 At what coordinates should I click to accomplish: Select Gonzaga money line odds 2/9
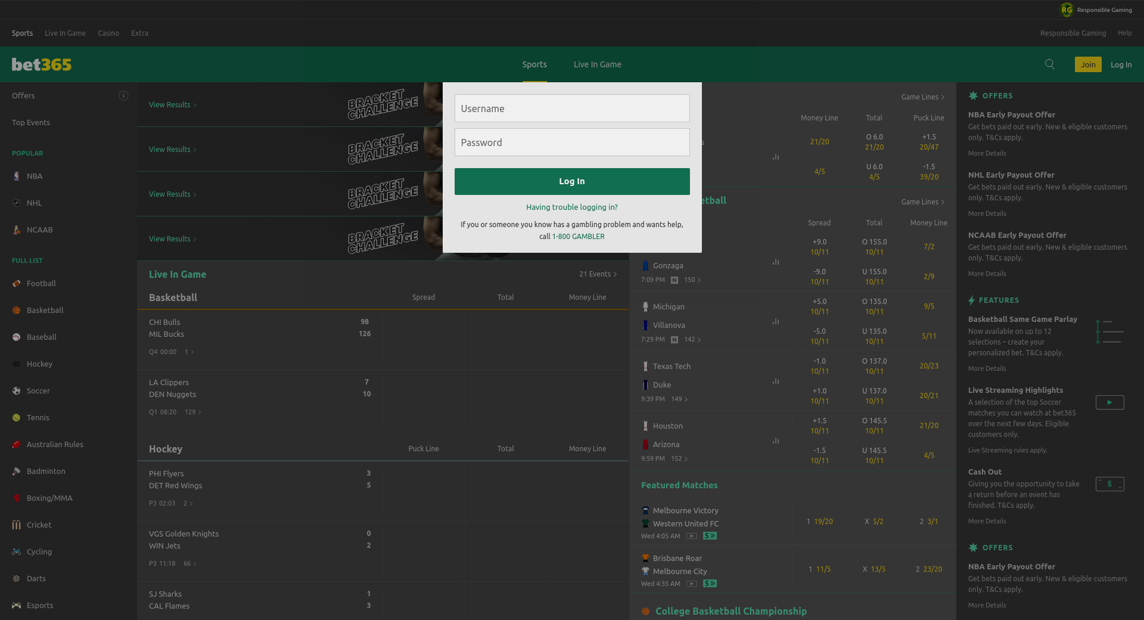click(x=928, y=277)
